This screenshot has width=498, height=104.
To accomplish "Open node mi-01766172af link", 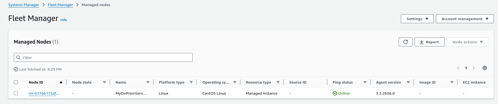I will point(44,93).
